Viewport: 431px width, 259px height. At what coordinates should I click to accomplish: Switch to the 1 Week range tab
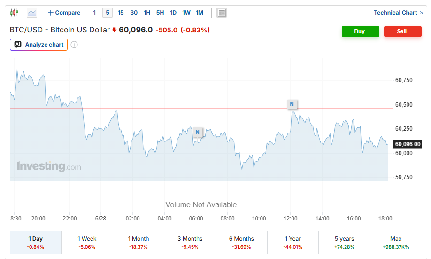87,243
